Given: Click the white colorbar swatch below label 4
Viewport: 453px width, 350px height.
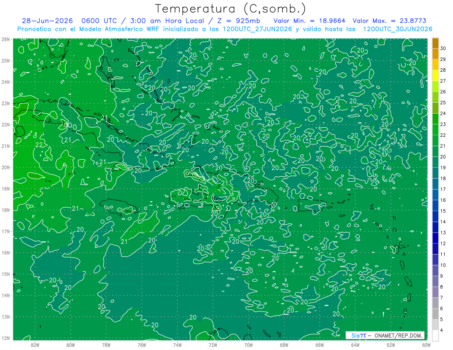Looking at the screenshot, I should (435, 335).
